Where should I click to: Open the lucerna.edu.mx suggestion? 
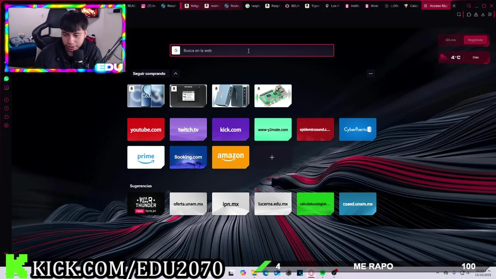(273, 204)
